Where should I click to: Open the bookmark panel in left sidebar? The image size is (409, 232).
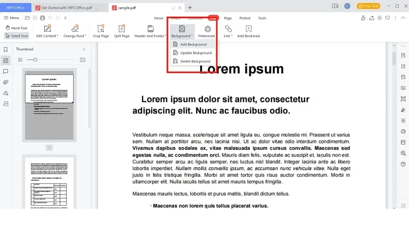tap(5, 49)
